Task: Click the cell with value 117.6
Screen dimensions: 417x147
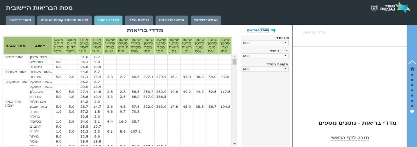Action: click(x=225, y=92)
